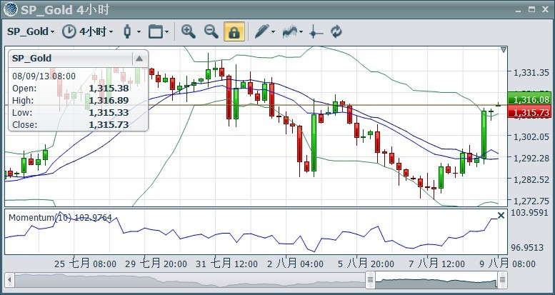Viewport: 555px width, 295px height.
Task: Open the 4小时 timeframe dropdown
Action: pos(96,31)
